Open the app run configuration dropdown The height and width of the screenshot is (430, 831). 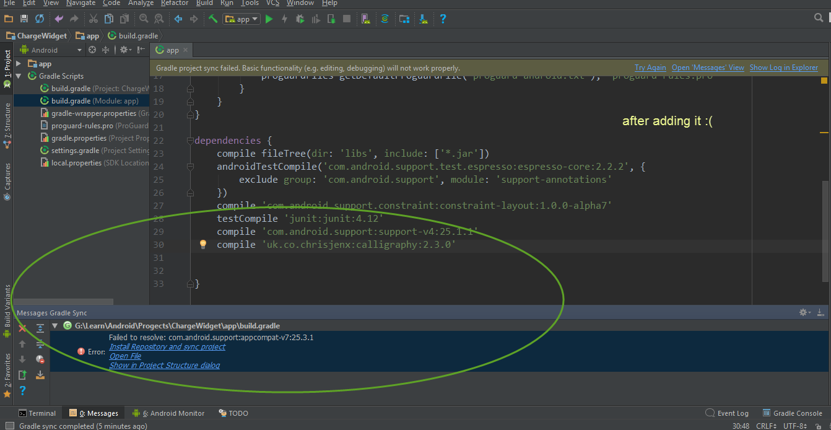pos(242,19)
